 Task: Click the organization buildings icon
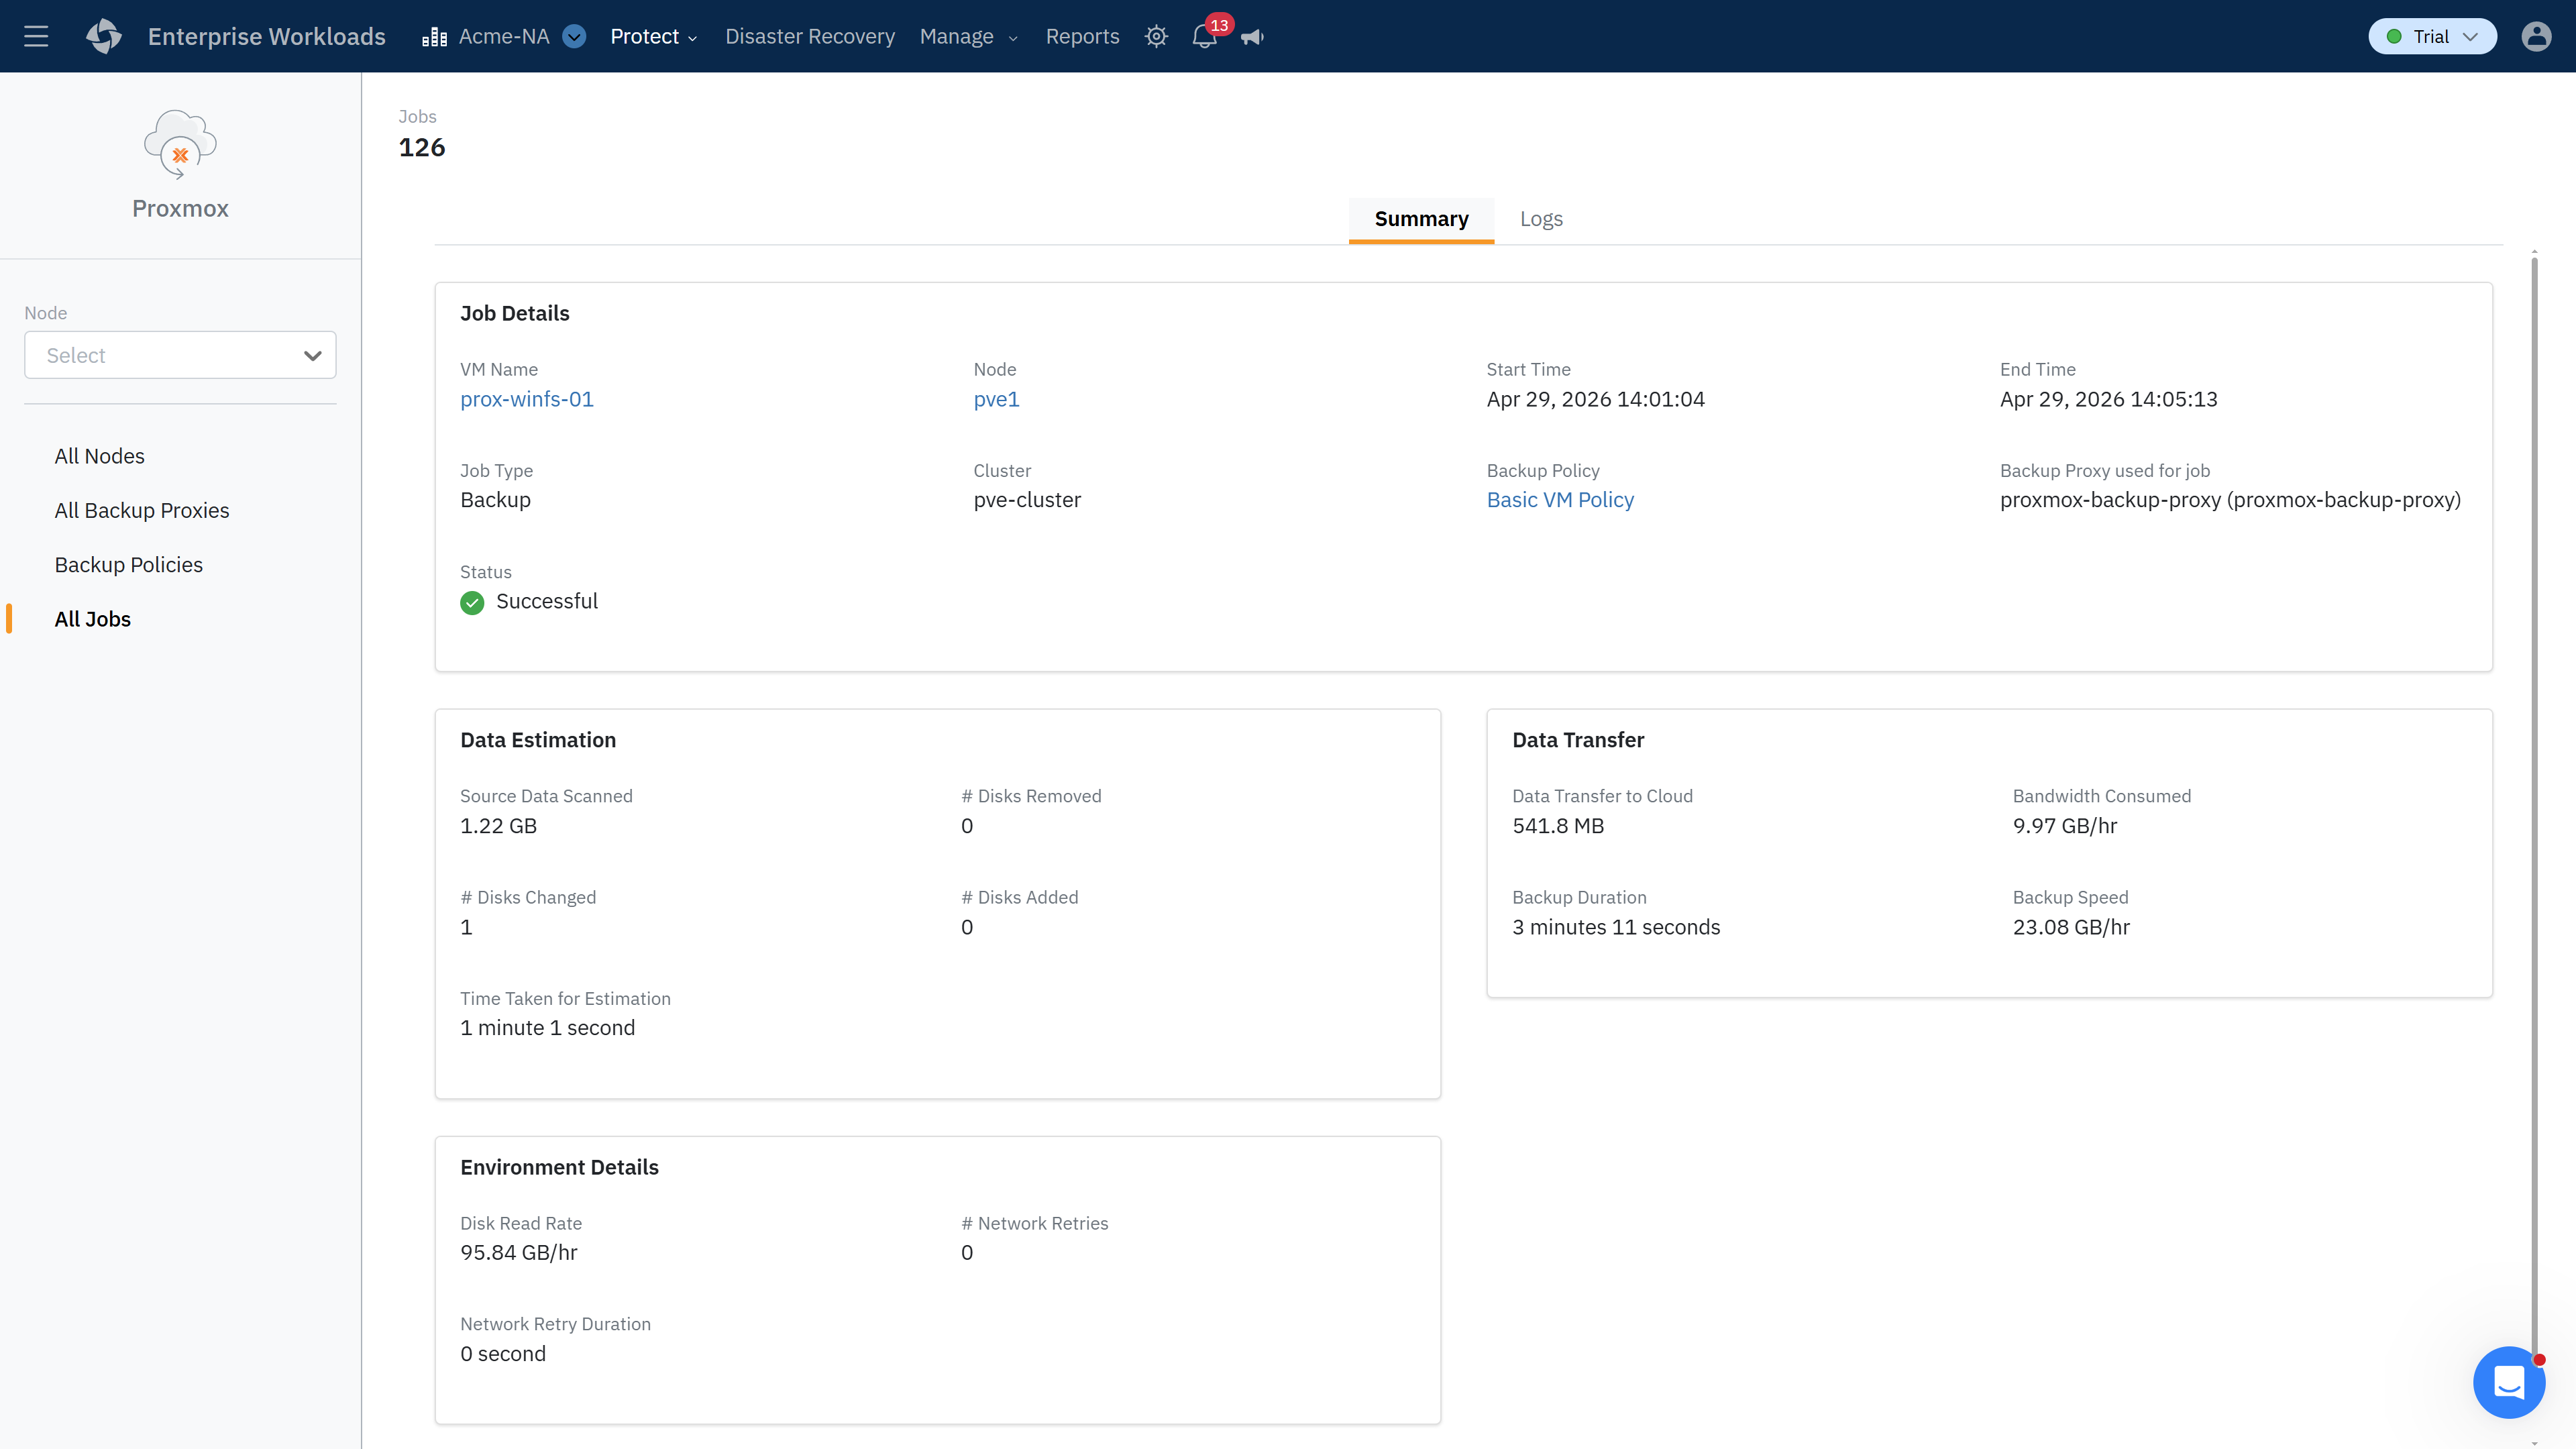pyautogui.click(x=434, y=37)
